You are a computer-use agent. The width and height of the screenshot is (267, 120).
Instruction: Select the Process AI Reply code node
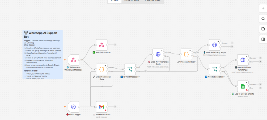click(x=187, y=54)
